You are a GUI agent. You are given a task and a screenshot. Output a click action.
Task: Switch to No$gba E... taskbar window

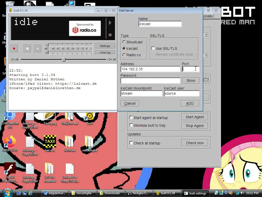tap(139, 193)
